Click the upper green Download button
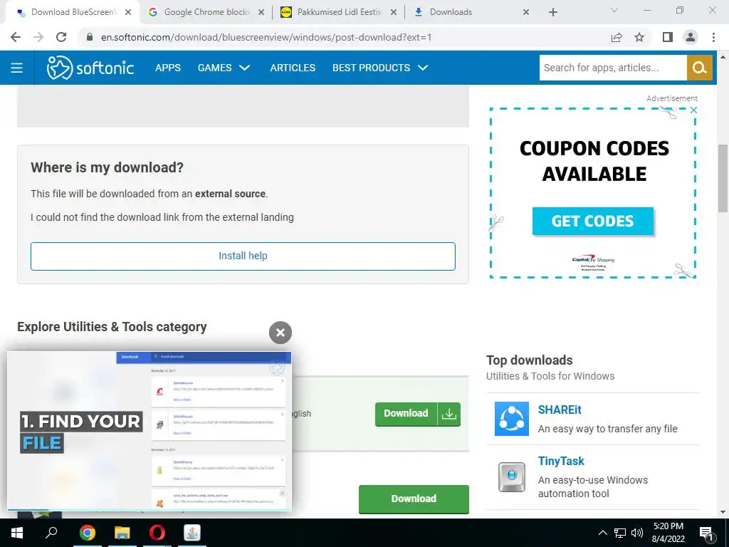Screen dimensions: 729x547 point(406,414)
